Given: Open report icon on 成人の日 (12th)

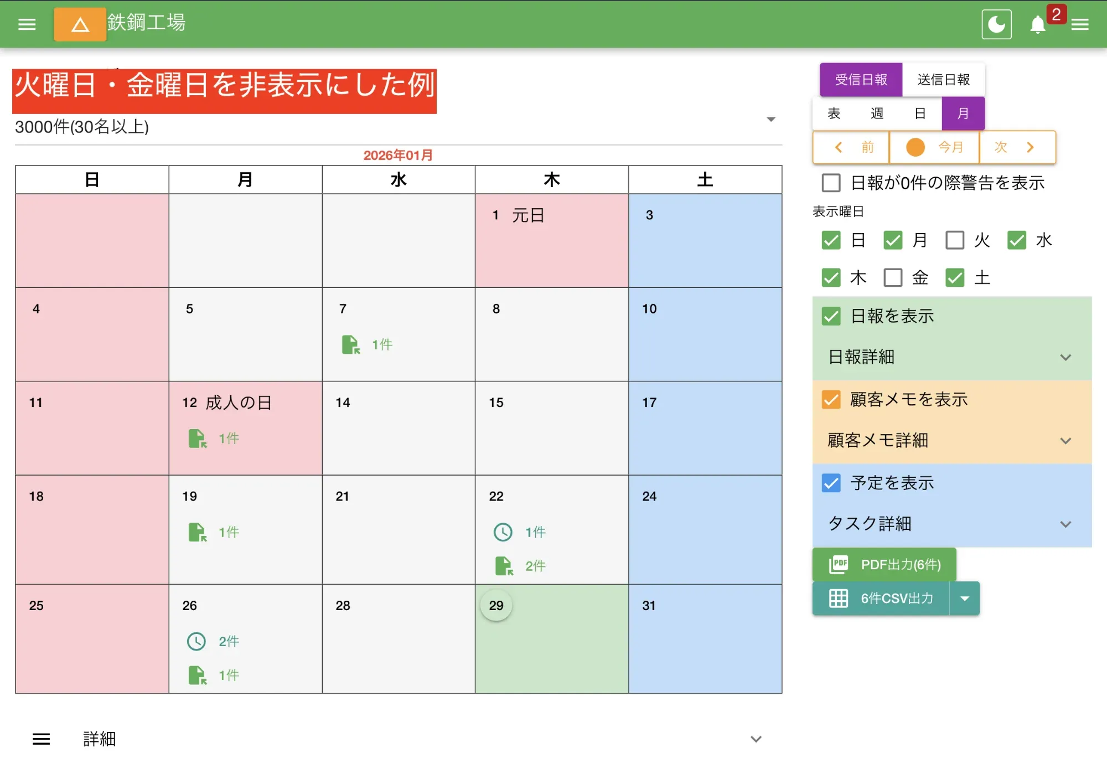Looking at the screenshot, I should coord(198,438).
